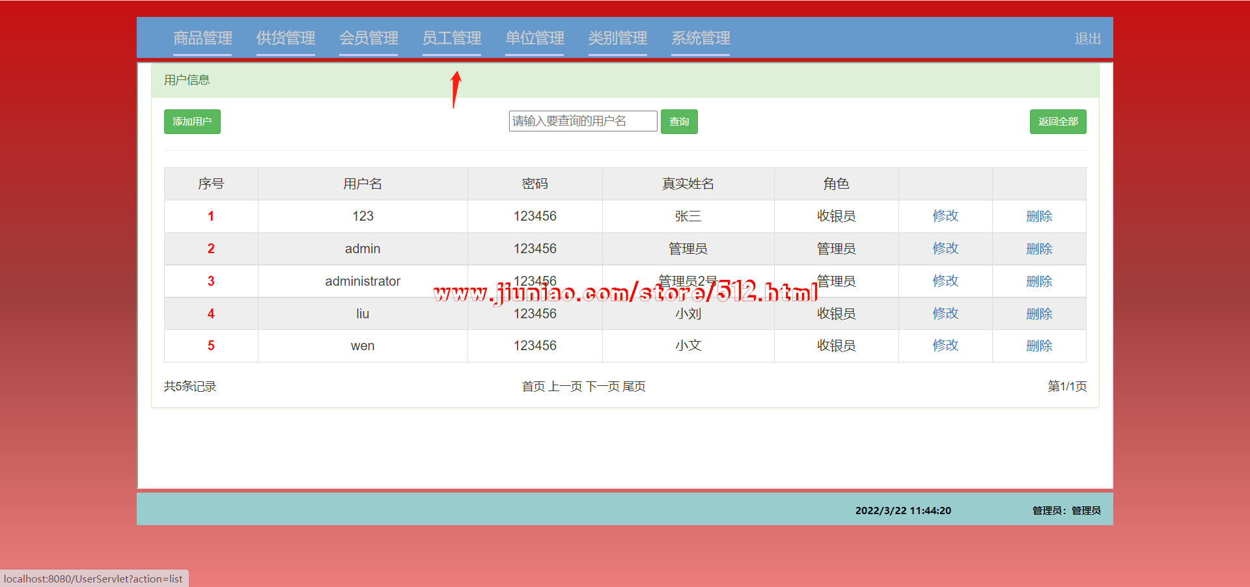This screenshot has width=1250, height=587.
Task: Click 首页 pagination link
Action: 533,387
